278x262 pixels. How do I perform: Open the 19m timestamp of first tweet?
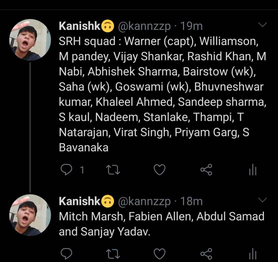tap(192, 26)
